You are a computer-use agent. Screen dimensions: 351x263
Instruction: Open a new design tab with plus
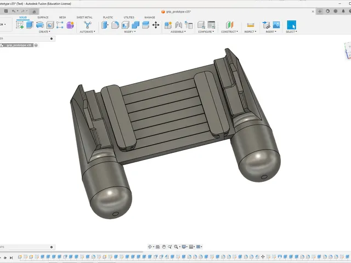pyautogui.click(x=320, y=12)
